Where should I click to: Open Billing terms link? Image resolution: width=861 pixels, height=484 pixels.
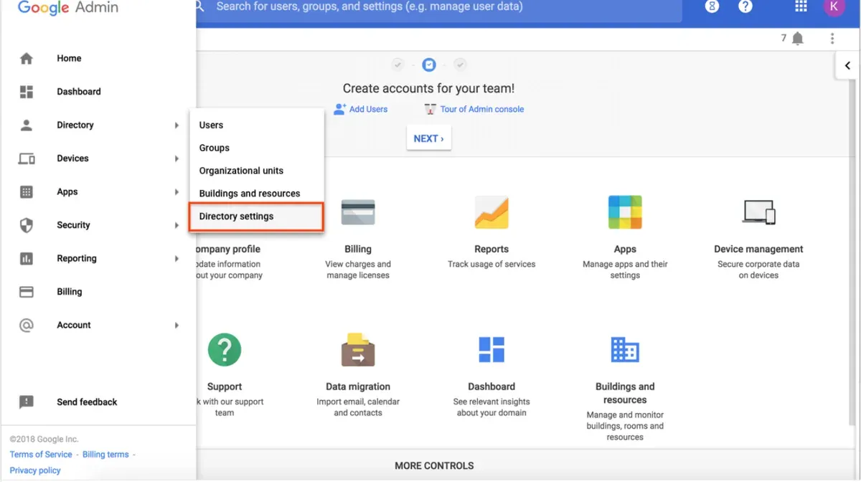pos(105,455)
